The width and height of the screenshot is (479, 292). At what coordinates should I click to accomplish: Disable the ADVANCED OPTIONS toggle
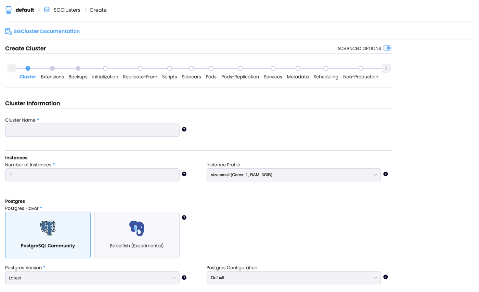tap(387, 48)
